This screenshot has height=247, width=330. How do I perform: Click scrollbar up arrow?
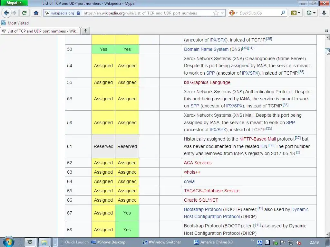point(327,38)
